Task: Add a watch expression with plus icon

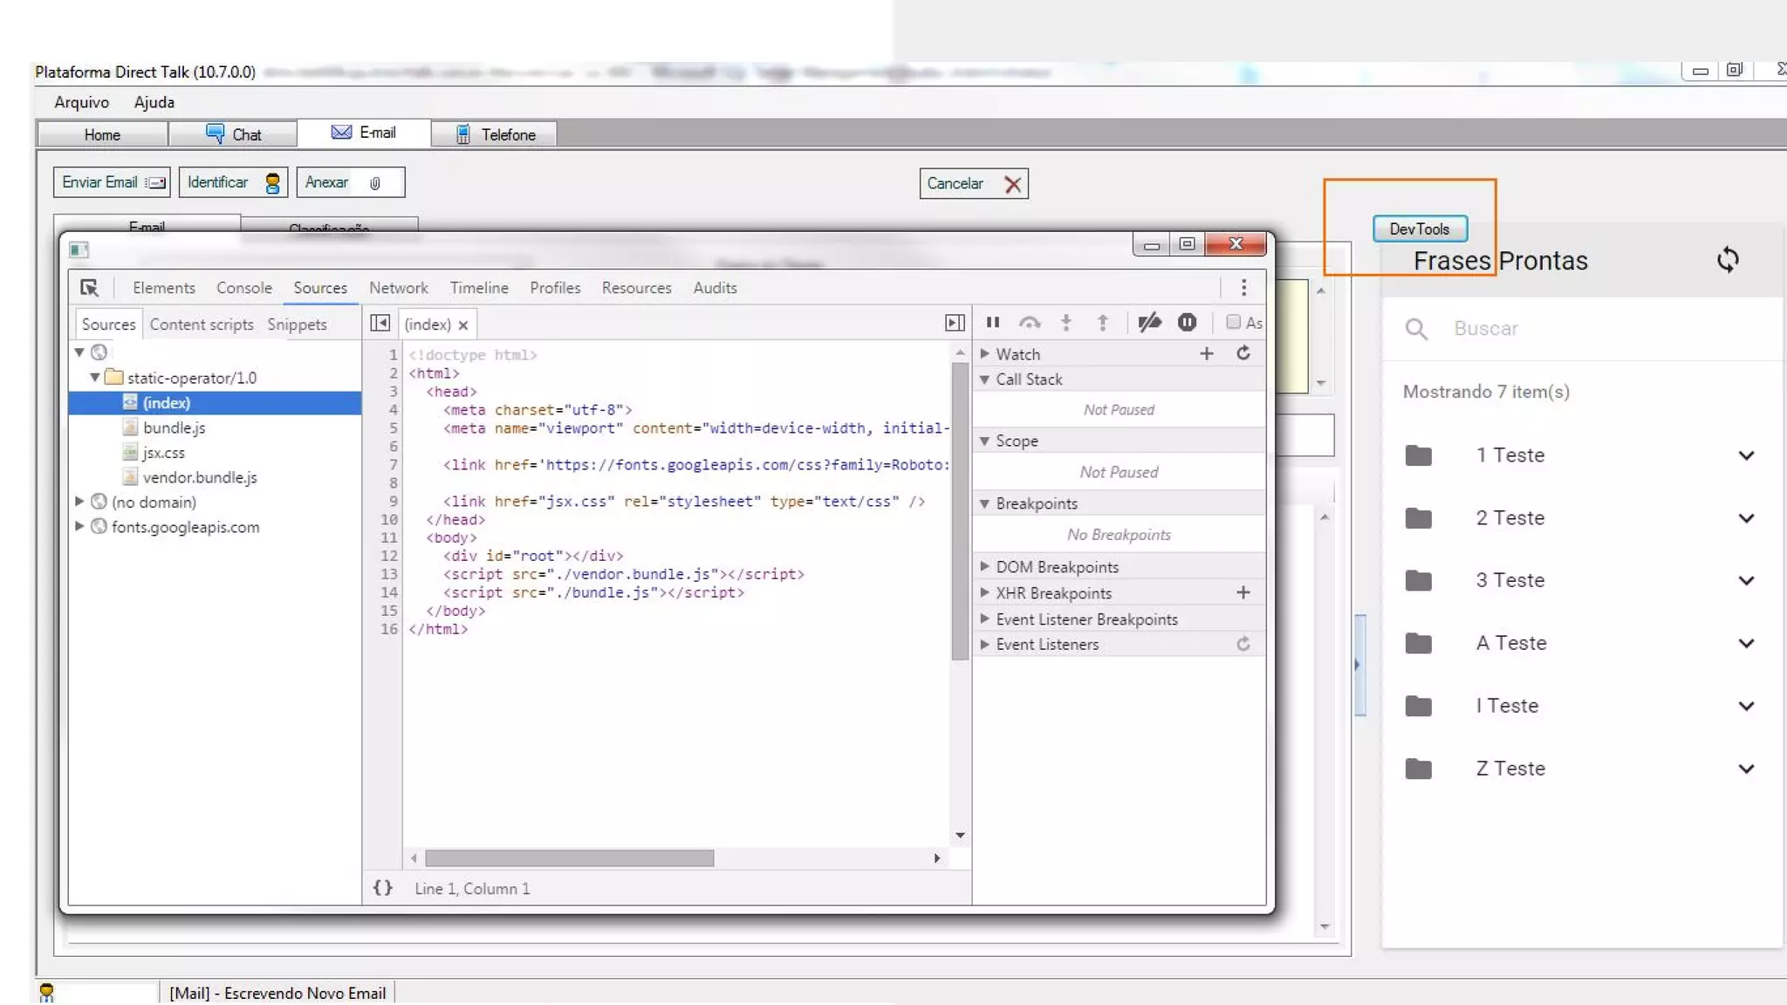Action: 1207,353
